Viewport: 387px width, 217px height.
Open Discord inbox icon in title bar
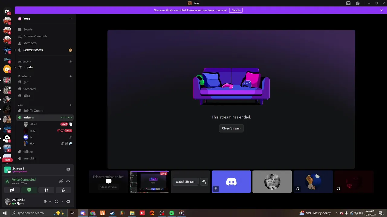coord(349,3)
